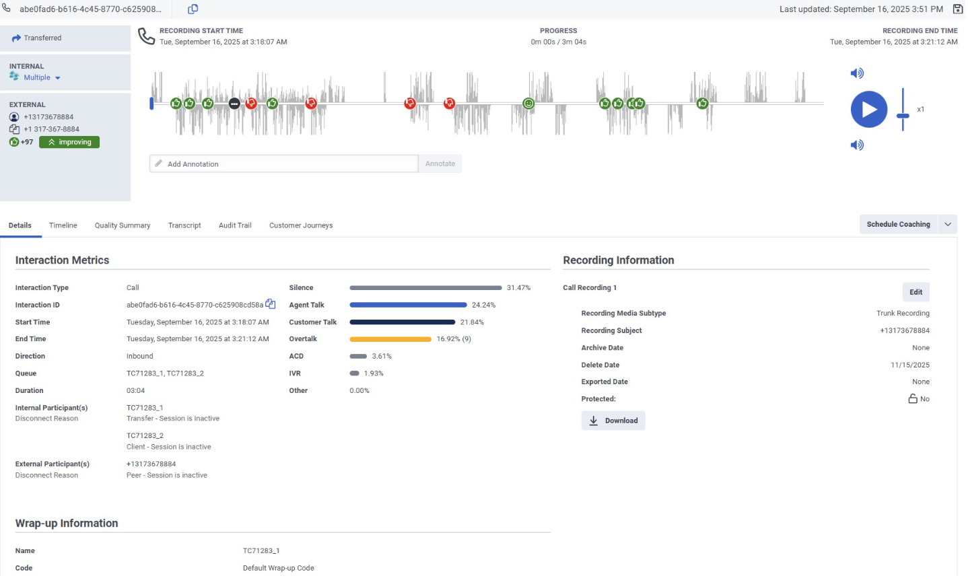Open the Quality Summary tab
This screenshot has width=968, height=578.
click(123, 225)
